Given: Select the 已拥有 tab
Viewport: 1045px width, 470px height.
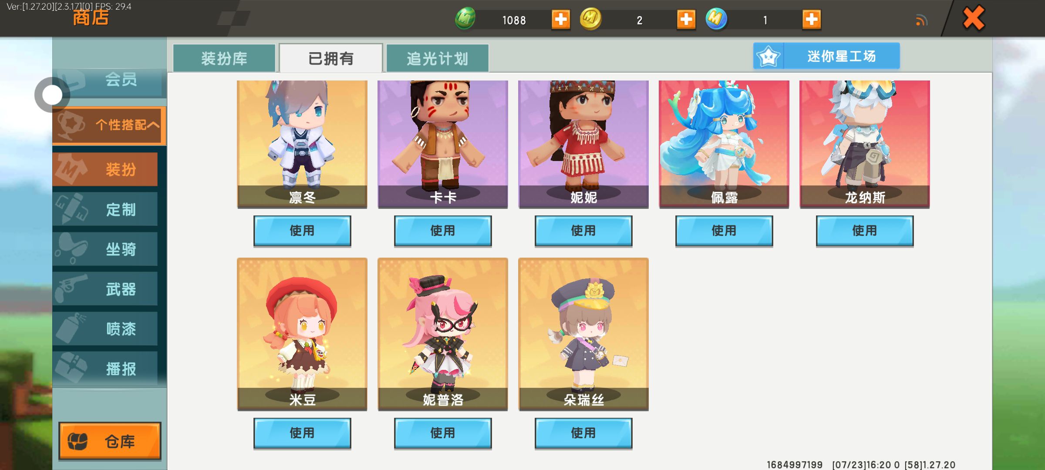Looking at the screenshot, I should 331,58.
